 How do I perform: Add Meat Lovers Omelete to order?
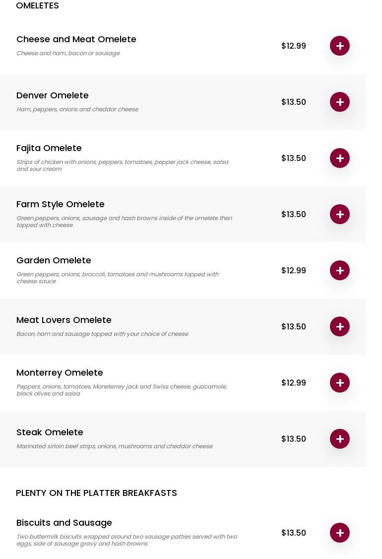coord(340,326)
